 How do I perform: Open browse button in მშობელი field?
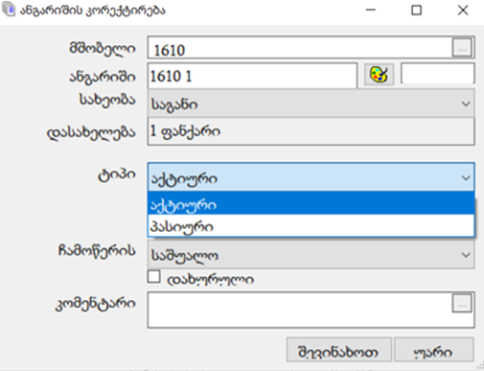pos(462,48)
